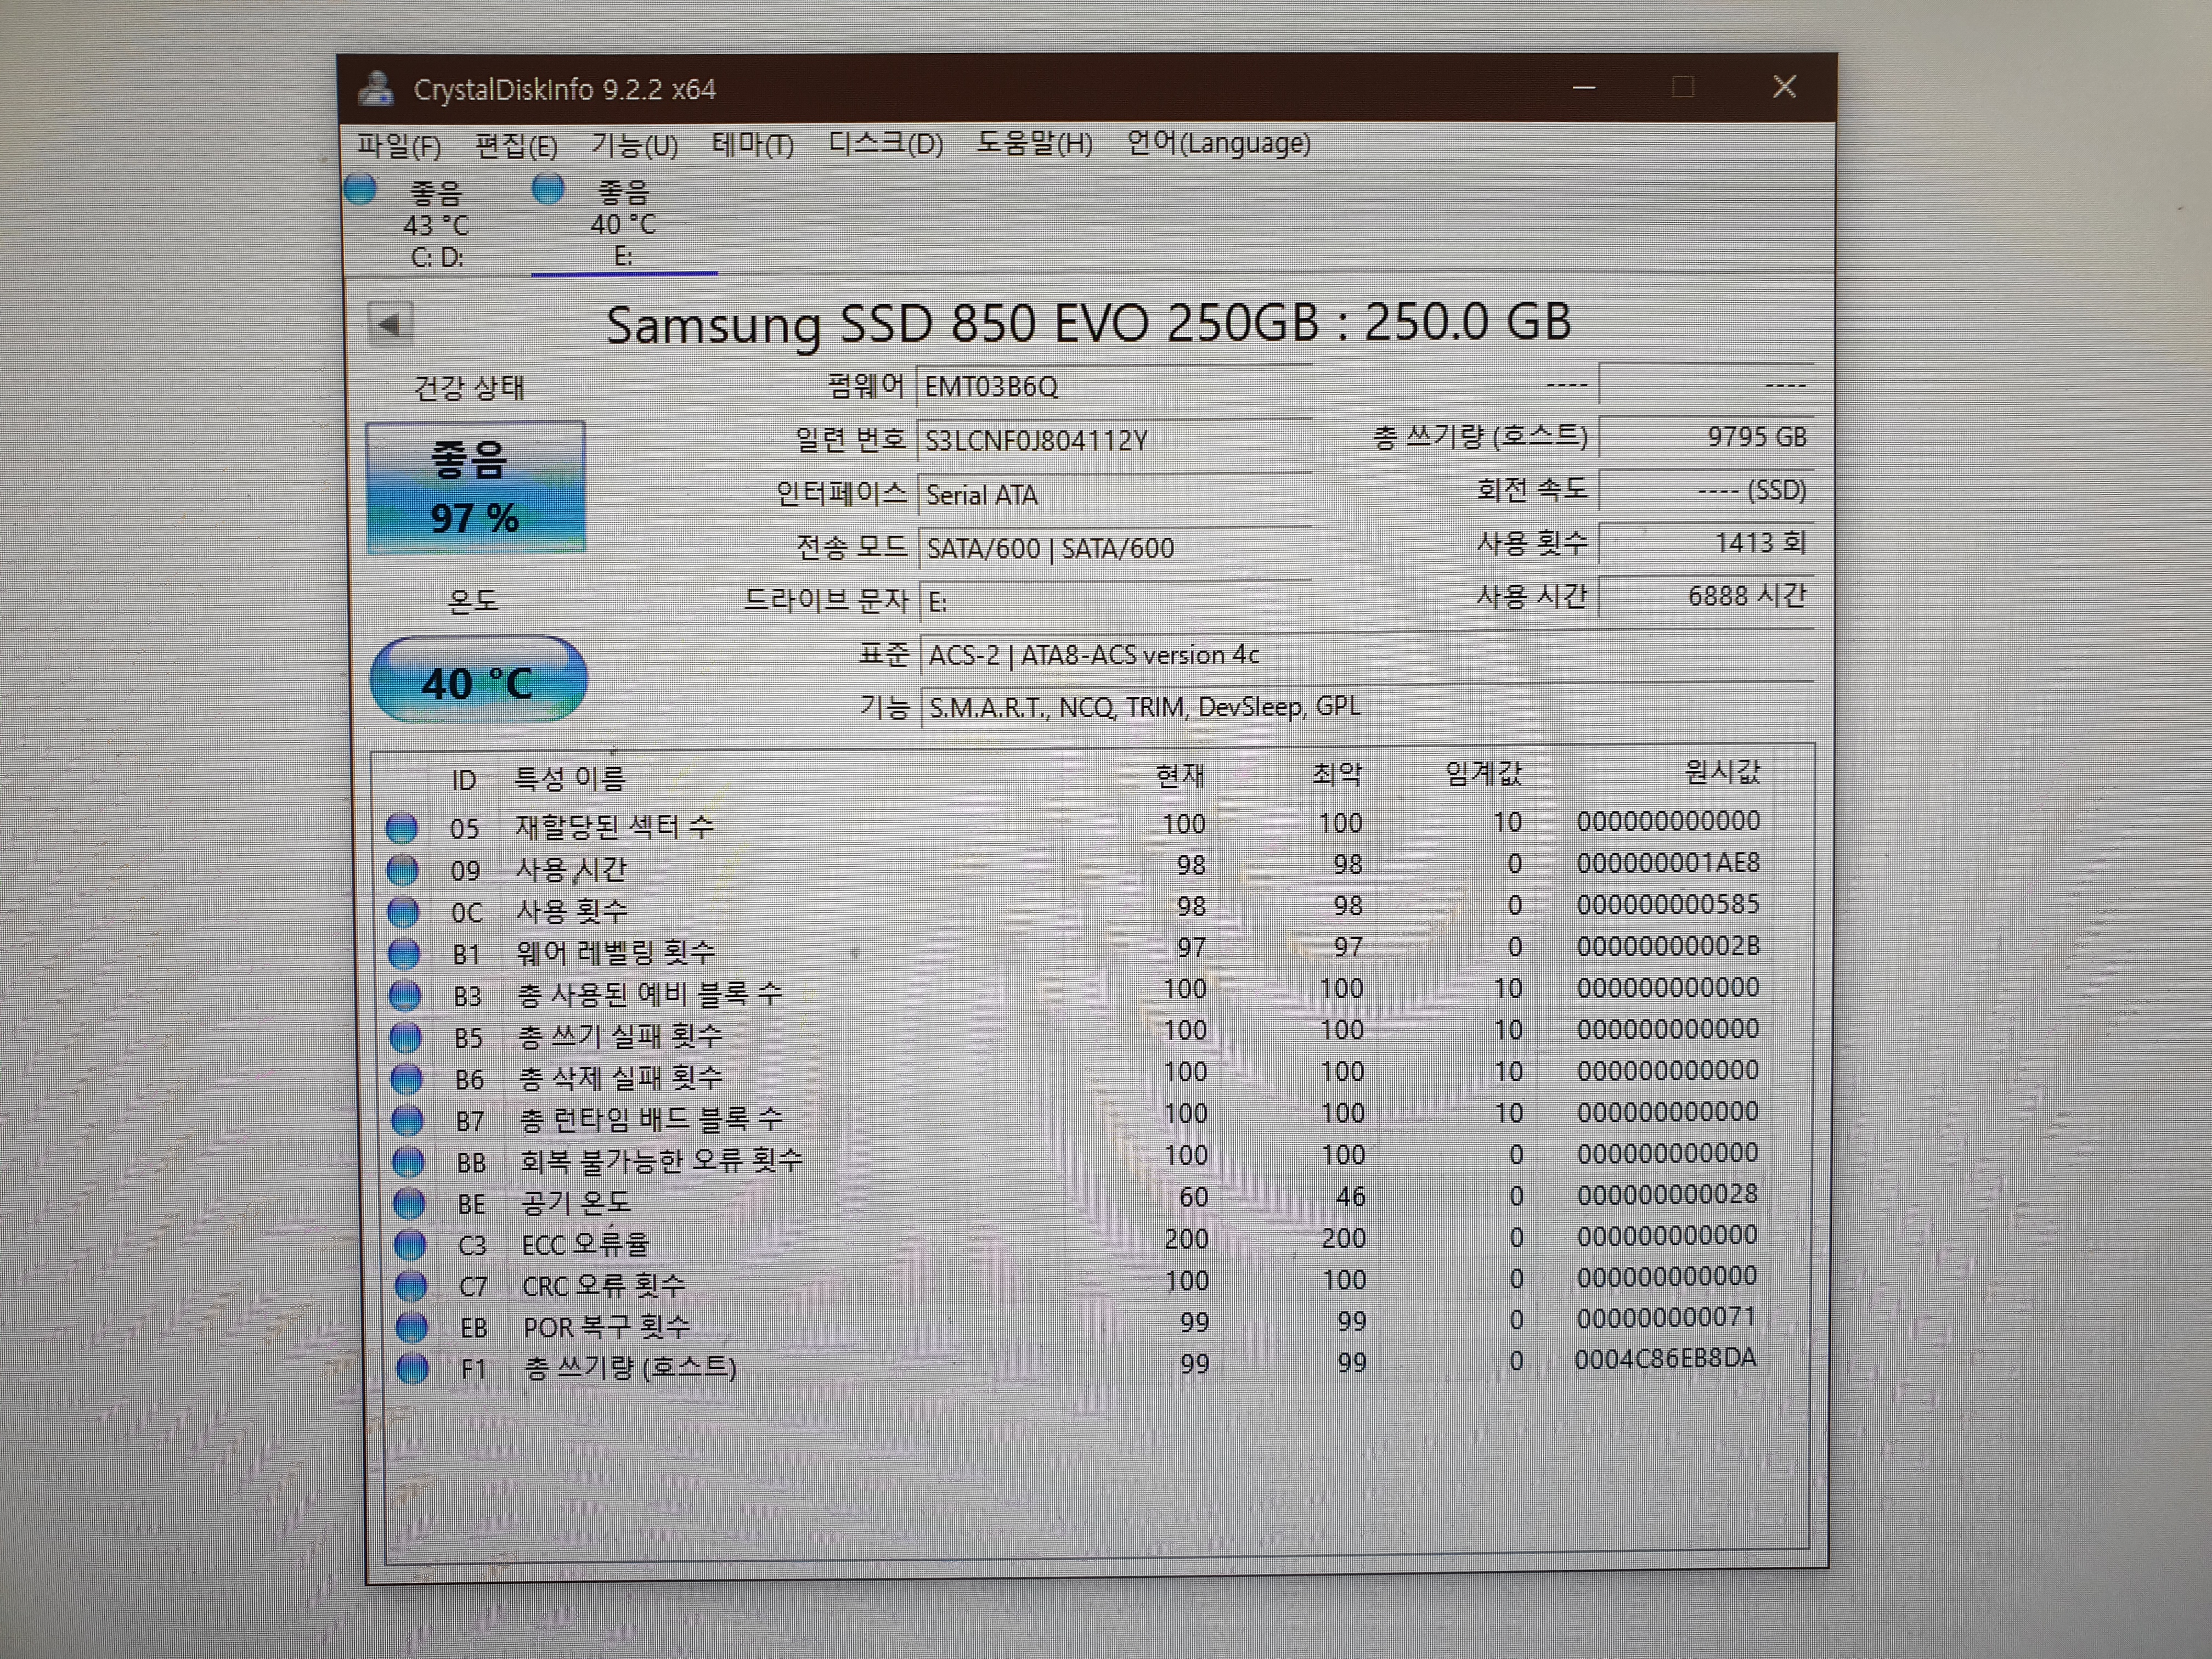Screen dimensions: 2212x1659
Task: Click the 최악 column header
Action: pos(1337,774)
